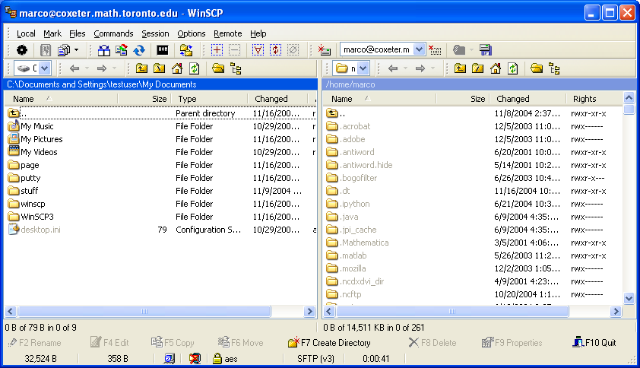The width and height of the screenshot is (640, 368).
Task: Expand local back history dropdown arrow
Action: tap(87, 68)
